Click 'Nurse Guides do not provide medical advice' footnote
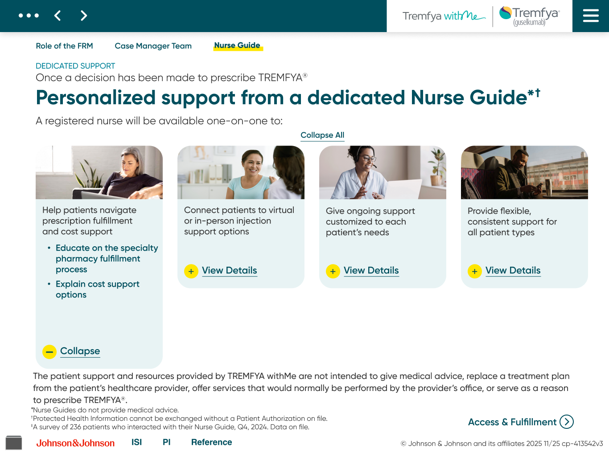Viewport: 609px width, 456px height. tap(105, 410)
